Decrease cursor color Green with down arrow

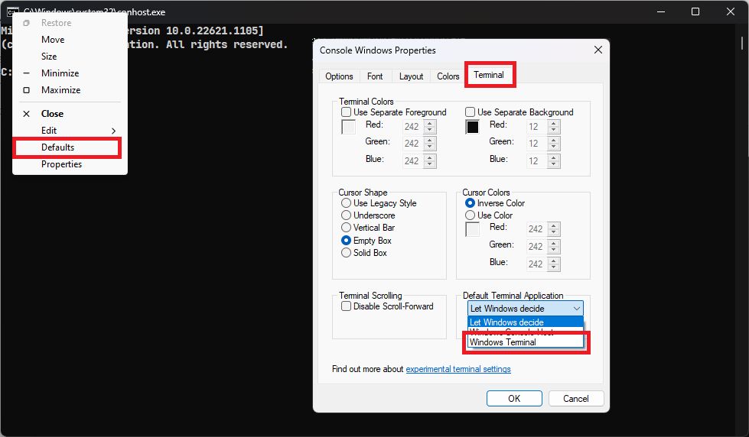pos(554,250)
